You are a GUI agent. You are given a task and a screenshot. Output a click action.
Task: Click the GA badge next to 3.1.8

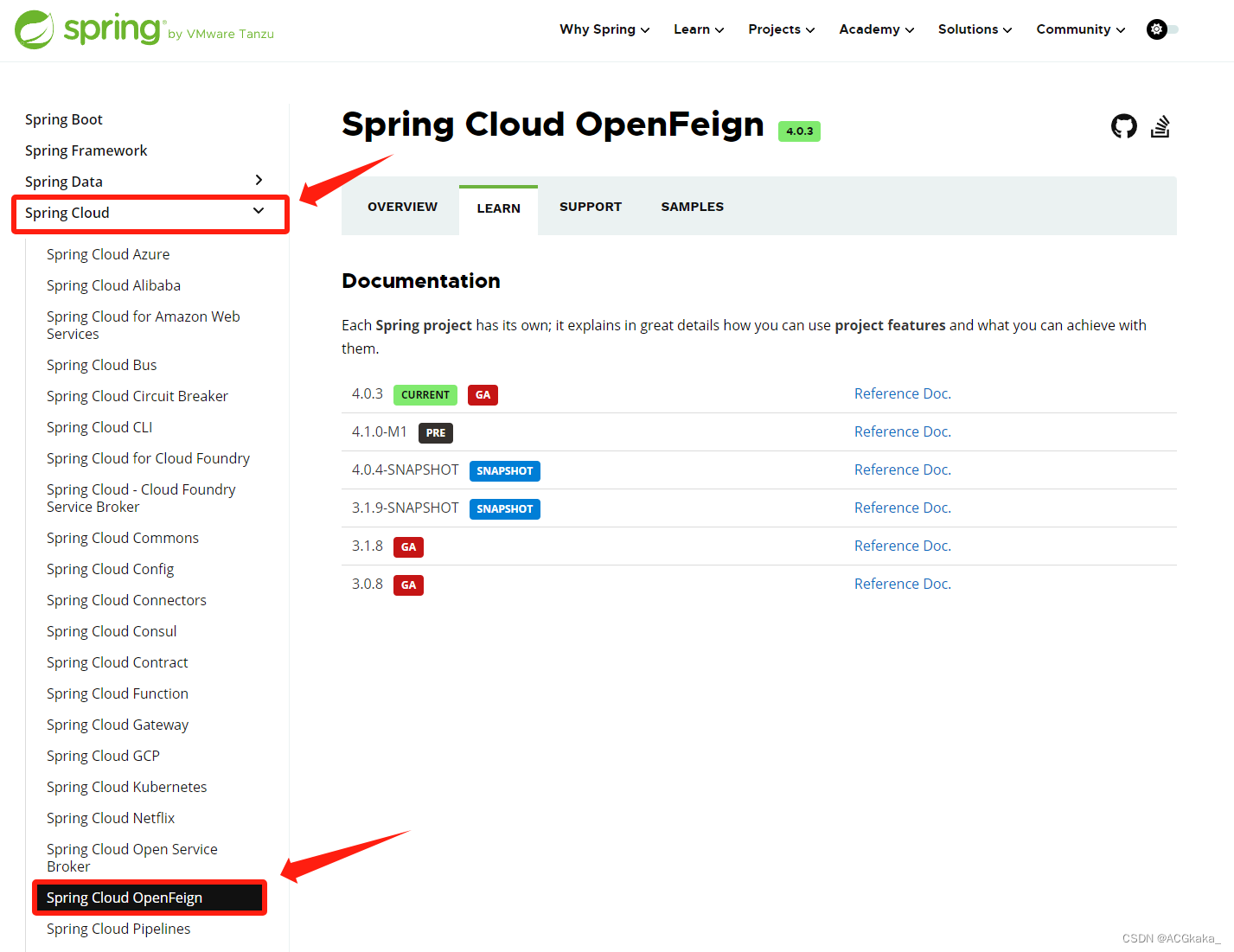(408, 546)
